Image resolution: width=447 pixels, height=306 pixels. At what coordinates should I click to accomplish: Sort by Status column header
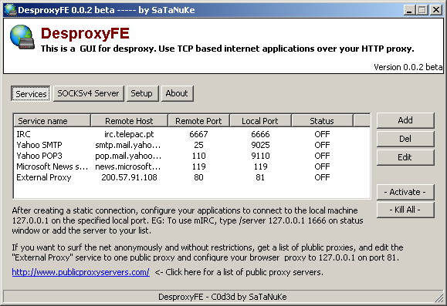[x=322, y=121]
